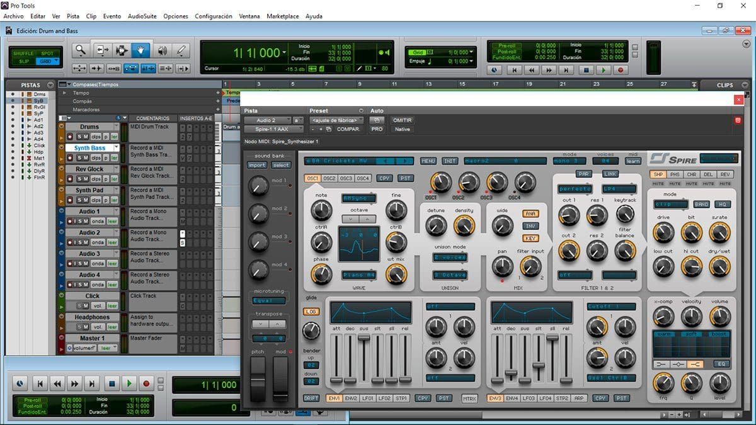The height and width of the screenshot is (425, 756).
Task: Select the Zoomer magnifier tool
Action: point(80,50)
